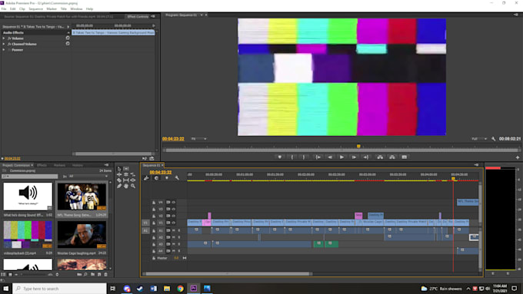
Task: Click trash Clear icon in Project panel
Action: (x=105, y=274)
